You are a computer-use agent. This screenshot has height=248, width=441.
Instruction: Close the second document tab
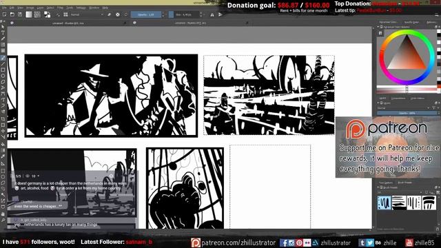pos(247,23)
